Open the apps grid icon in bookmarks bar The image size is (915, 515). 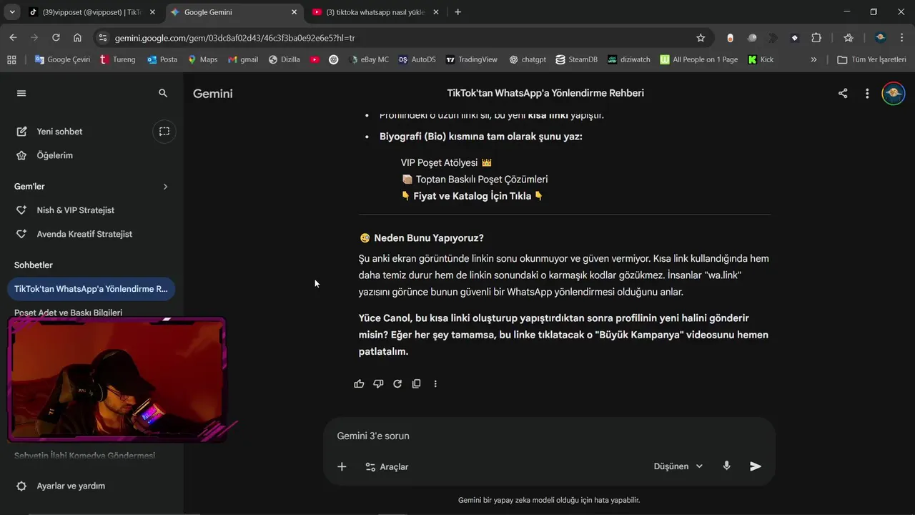(11, 59)
